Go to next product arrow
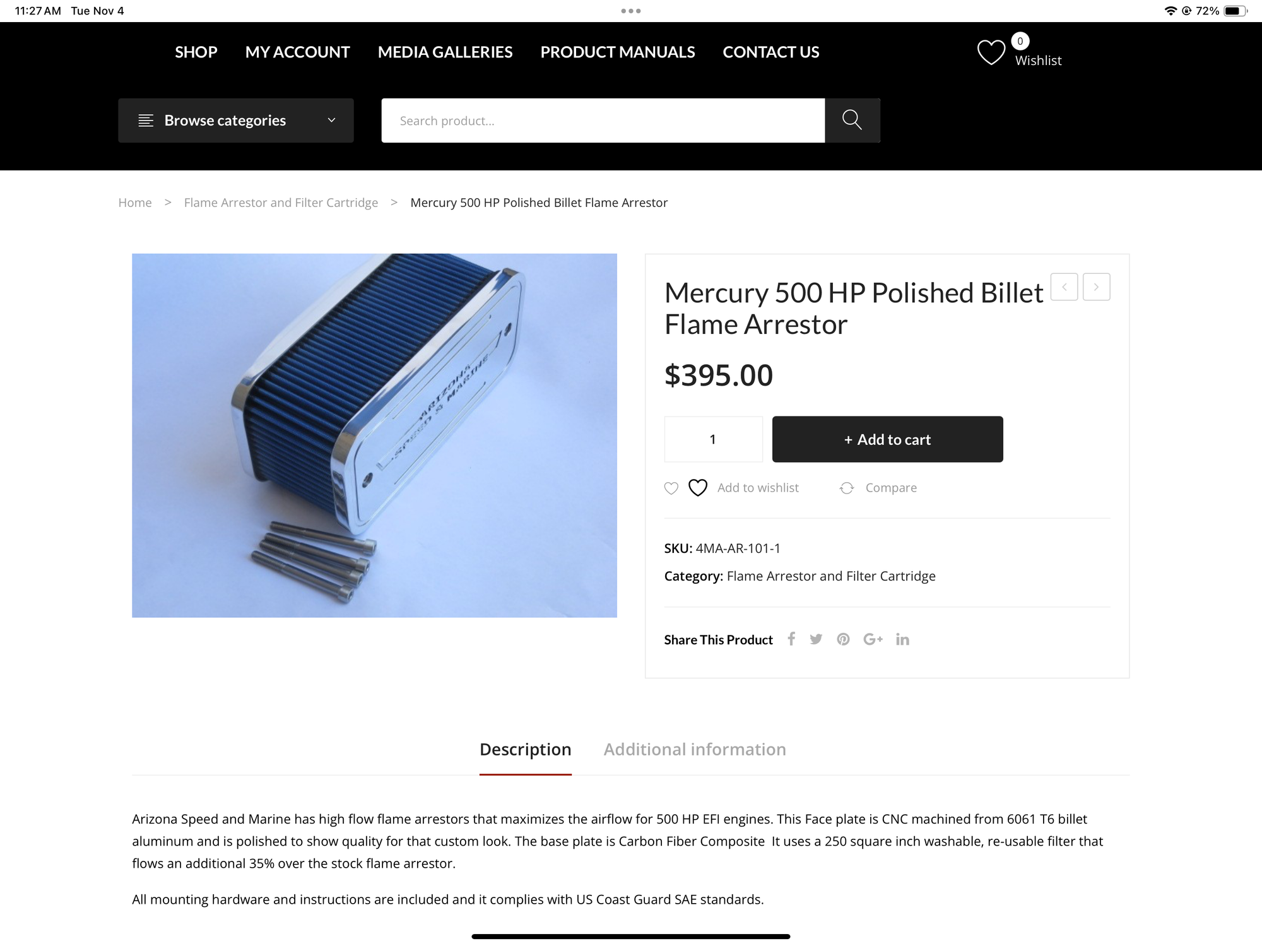The height and width of the screenshot is (946, 1262). click(1097, 287)
